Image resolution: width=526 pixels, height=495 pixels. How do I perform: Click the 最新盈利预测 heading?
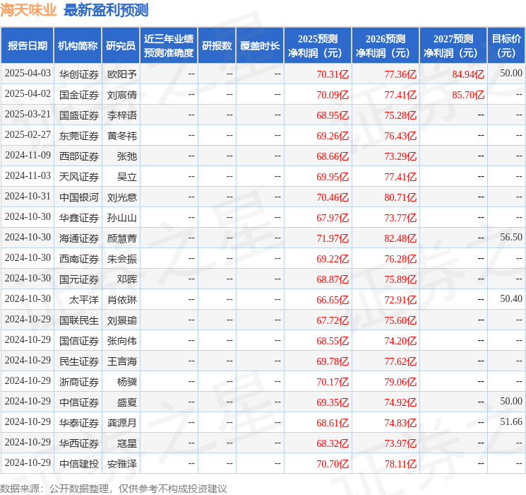click(106, 10)
